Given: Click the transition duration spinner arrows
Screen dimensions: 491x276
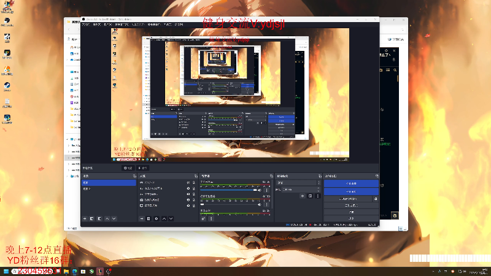Looking at the screenshot, I should pos(319,190).
